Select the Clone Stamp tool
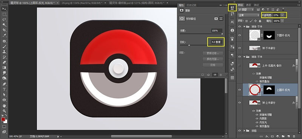Screen dimensions: 302x139 coord(4,52)
